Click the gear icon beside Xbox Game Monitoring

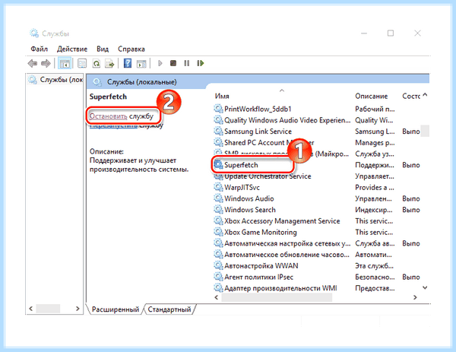click(218, 232)
